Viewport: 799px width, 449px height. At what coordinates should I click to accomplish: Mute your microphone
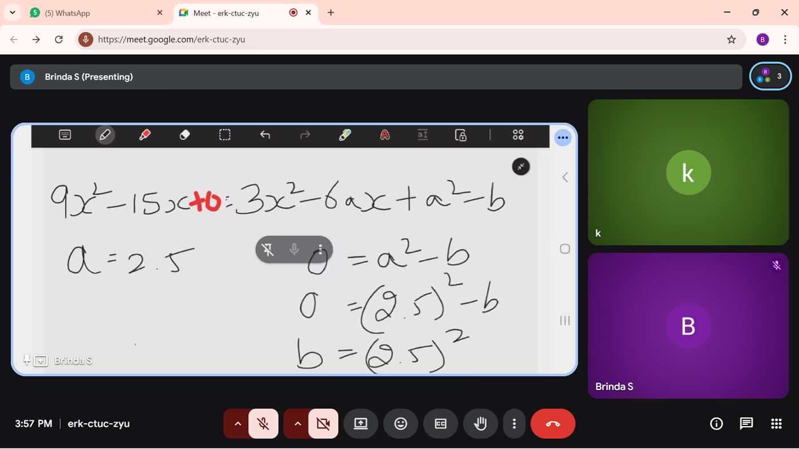(263, 423)
